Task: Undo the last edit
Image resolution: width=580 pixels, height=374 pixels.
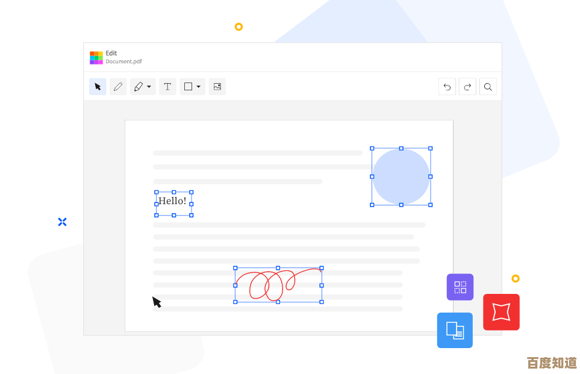Action: click(x=447, y=87)
